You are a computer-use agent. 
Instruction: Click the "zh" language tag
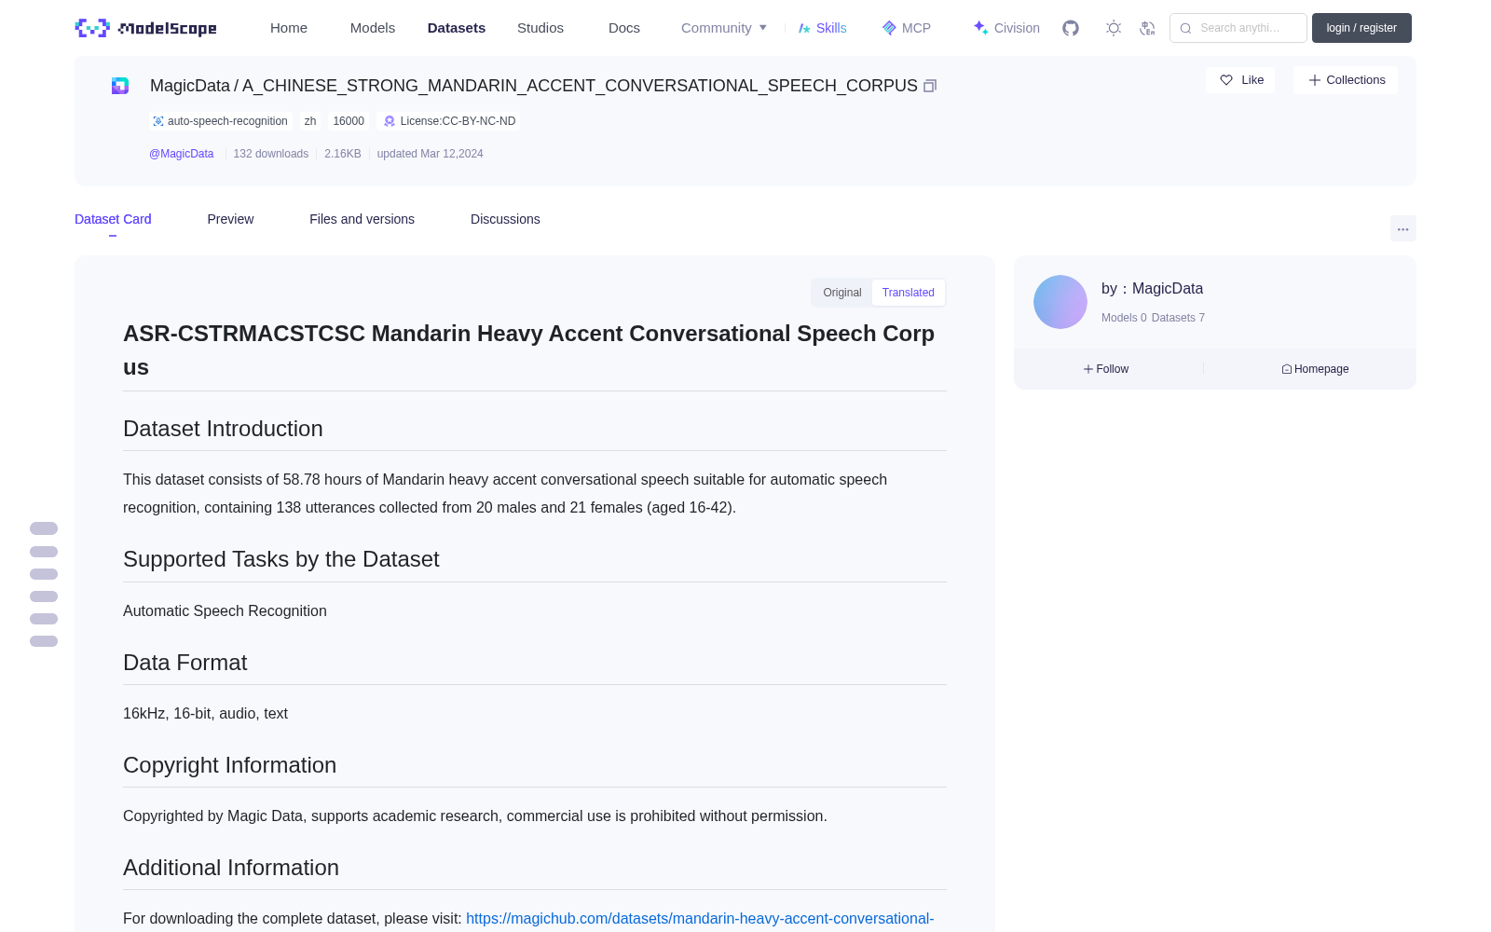(310, 121)
